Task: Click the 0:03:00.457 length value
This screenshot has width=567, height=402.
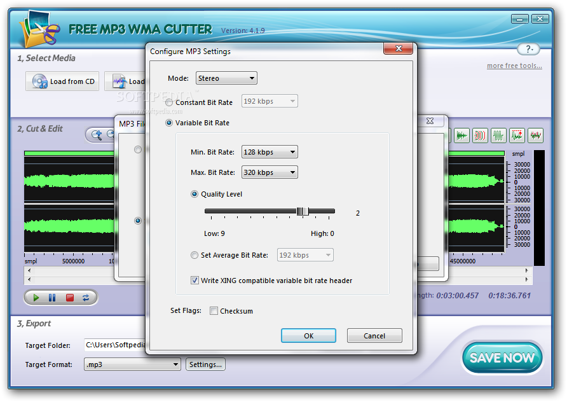Action: click(x=458, y=296)
